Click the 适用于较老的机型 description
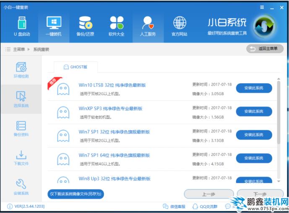 [x=96, y=117]
